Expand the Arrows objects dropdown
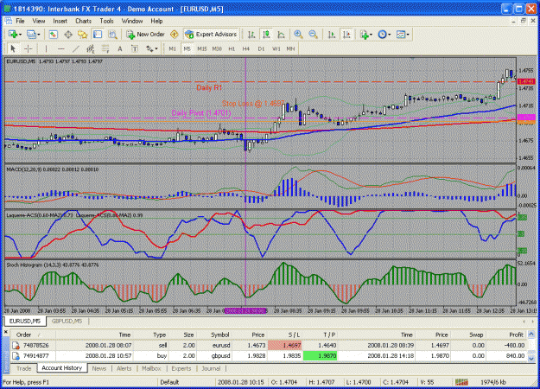The height and width of the screenshot is (389, 540). pyautogui.click(x=156, y=49)
